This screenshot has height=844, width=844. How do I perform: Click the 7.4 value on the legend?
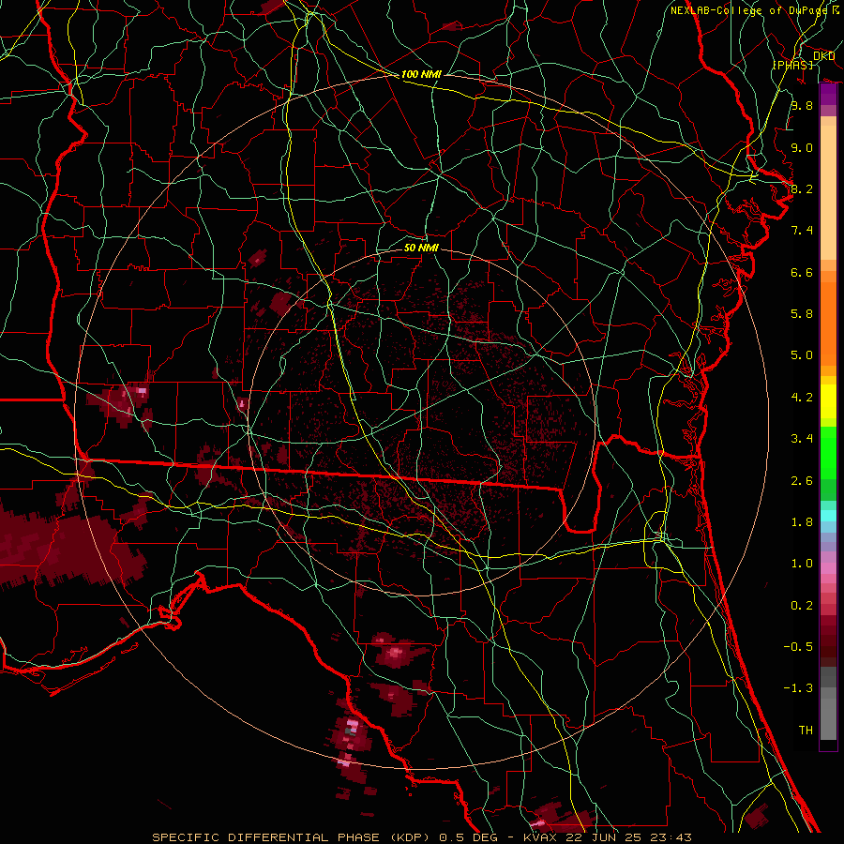(x=802, y=231)
